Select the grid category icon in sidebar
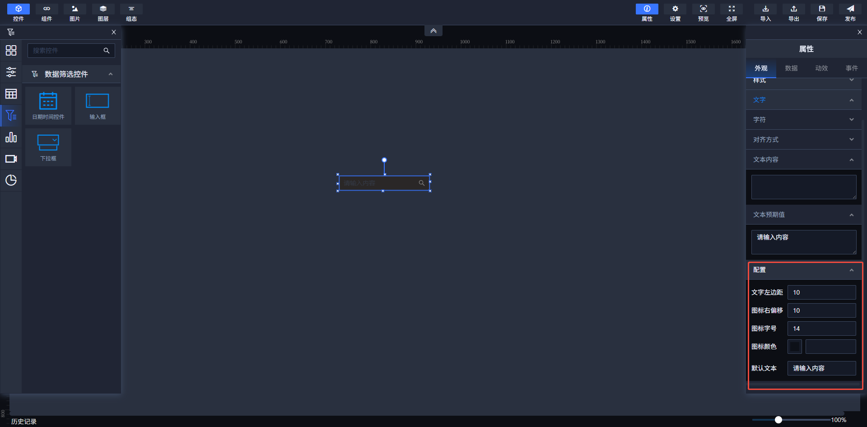867x427 pixels. (11, 50)
